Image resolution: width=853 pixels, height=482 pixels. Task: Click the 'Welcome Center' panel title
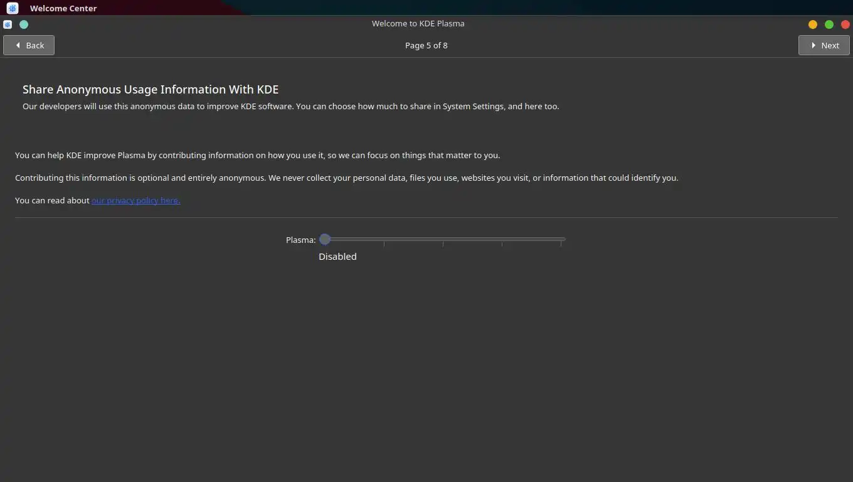(x=63, y=8)
